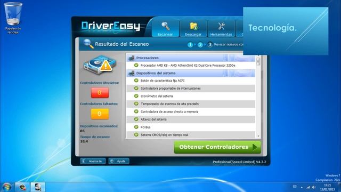341x192 pixels.
Task: Click check icon for Temporizador de eventos
Action: click(136, 103)
